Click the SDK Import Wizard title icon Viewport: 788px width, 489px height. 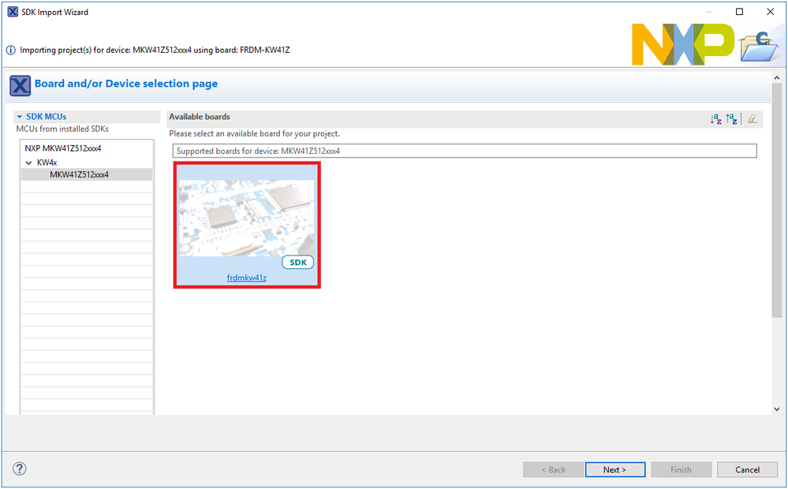pos(13,12)
